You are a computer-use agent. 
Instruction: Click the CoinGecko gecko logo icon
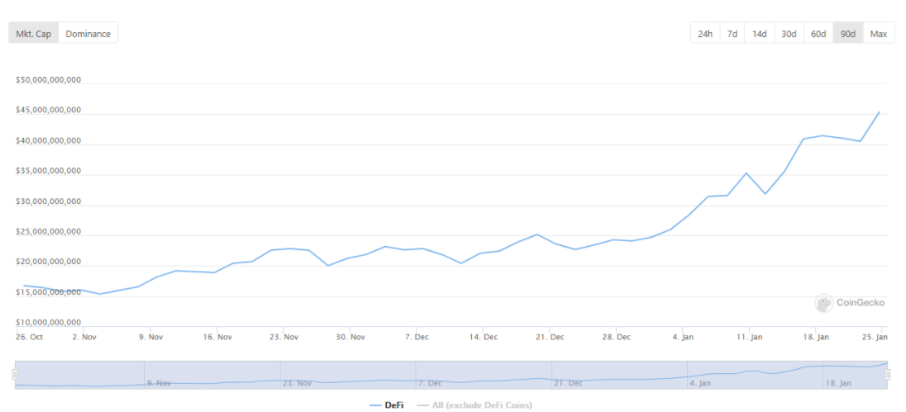click(824, 303)
